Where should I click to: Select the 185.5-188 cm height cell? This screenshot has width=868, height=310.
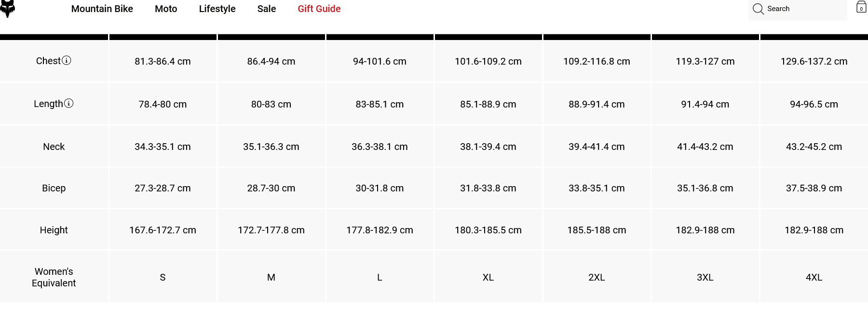click(x=597, y=230)
